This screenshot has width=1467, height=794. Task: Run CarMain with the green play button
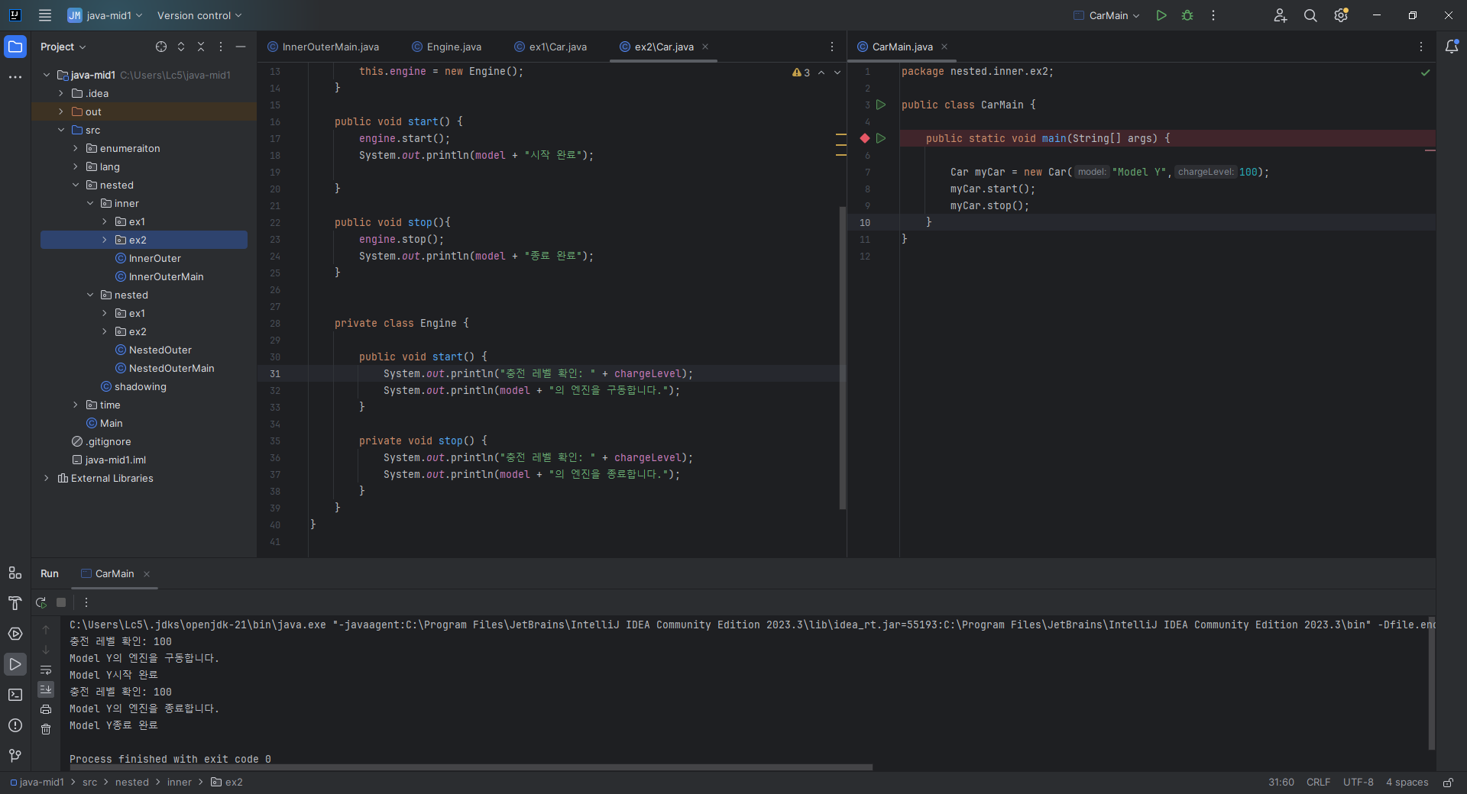tap(1161, 15)
